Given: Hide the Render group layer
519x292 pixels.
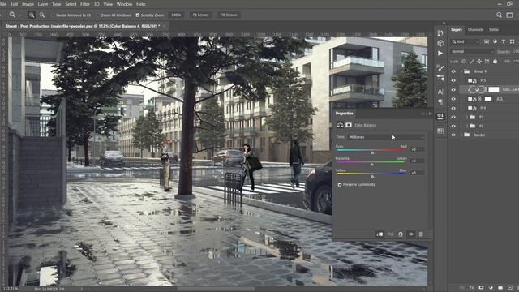Looking at the screenshot, I should tap(453, 135).
